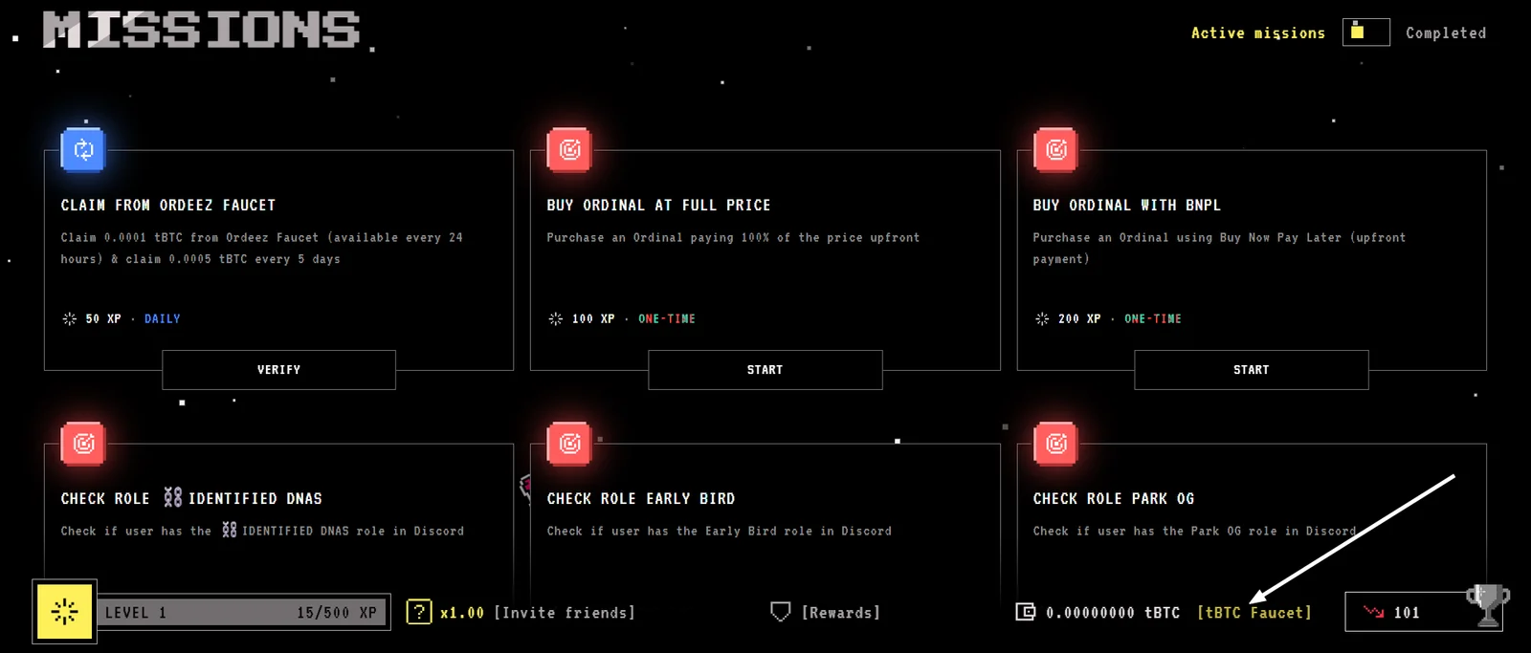The width and height of the screenshot is (1531, 653).
Task: Click the red target icon on Check Role Park OG
Action: [x=1055, y=444]
